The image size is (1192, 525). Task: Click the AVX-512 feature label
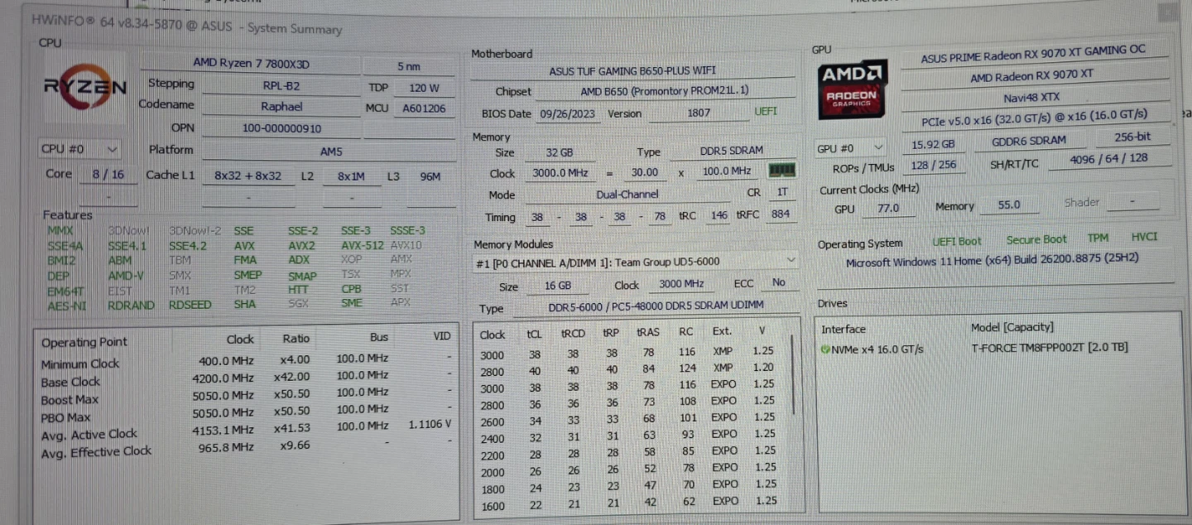point(362,245)
